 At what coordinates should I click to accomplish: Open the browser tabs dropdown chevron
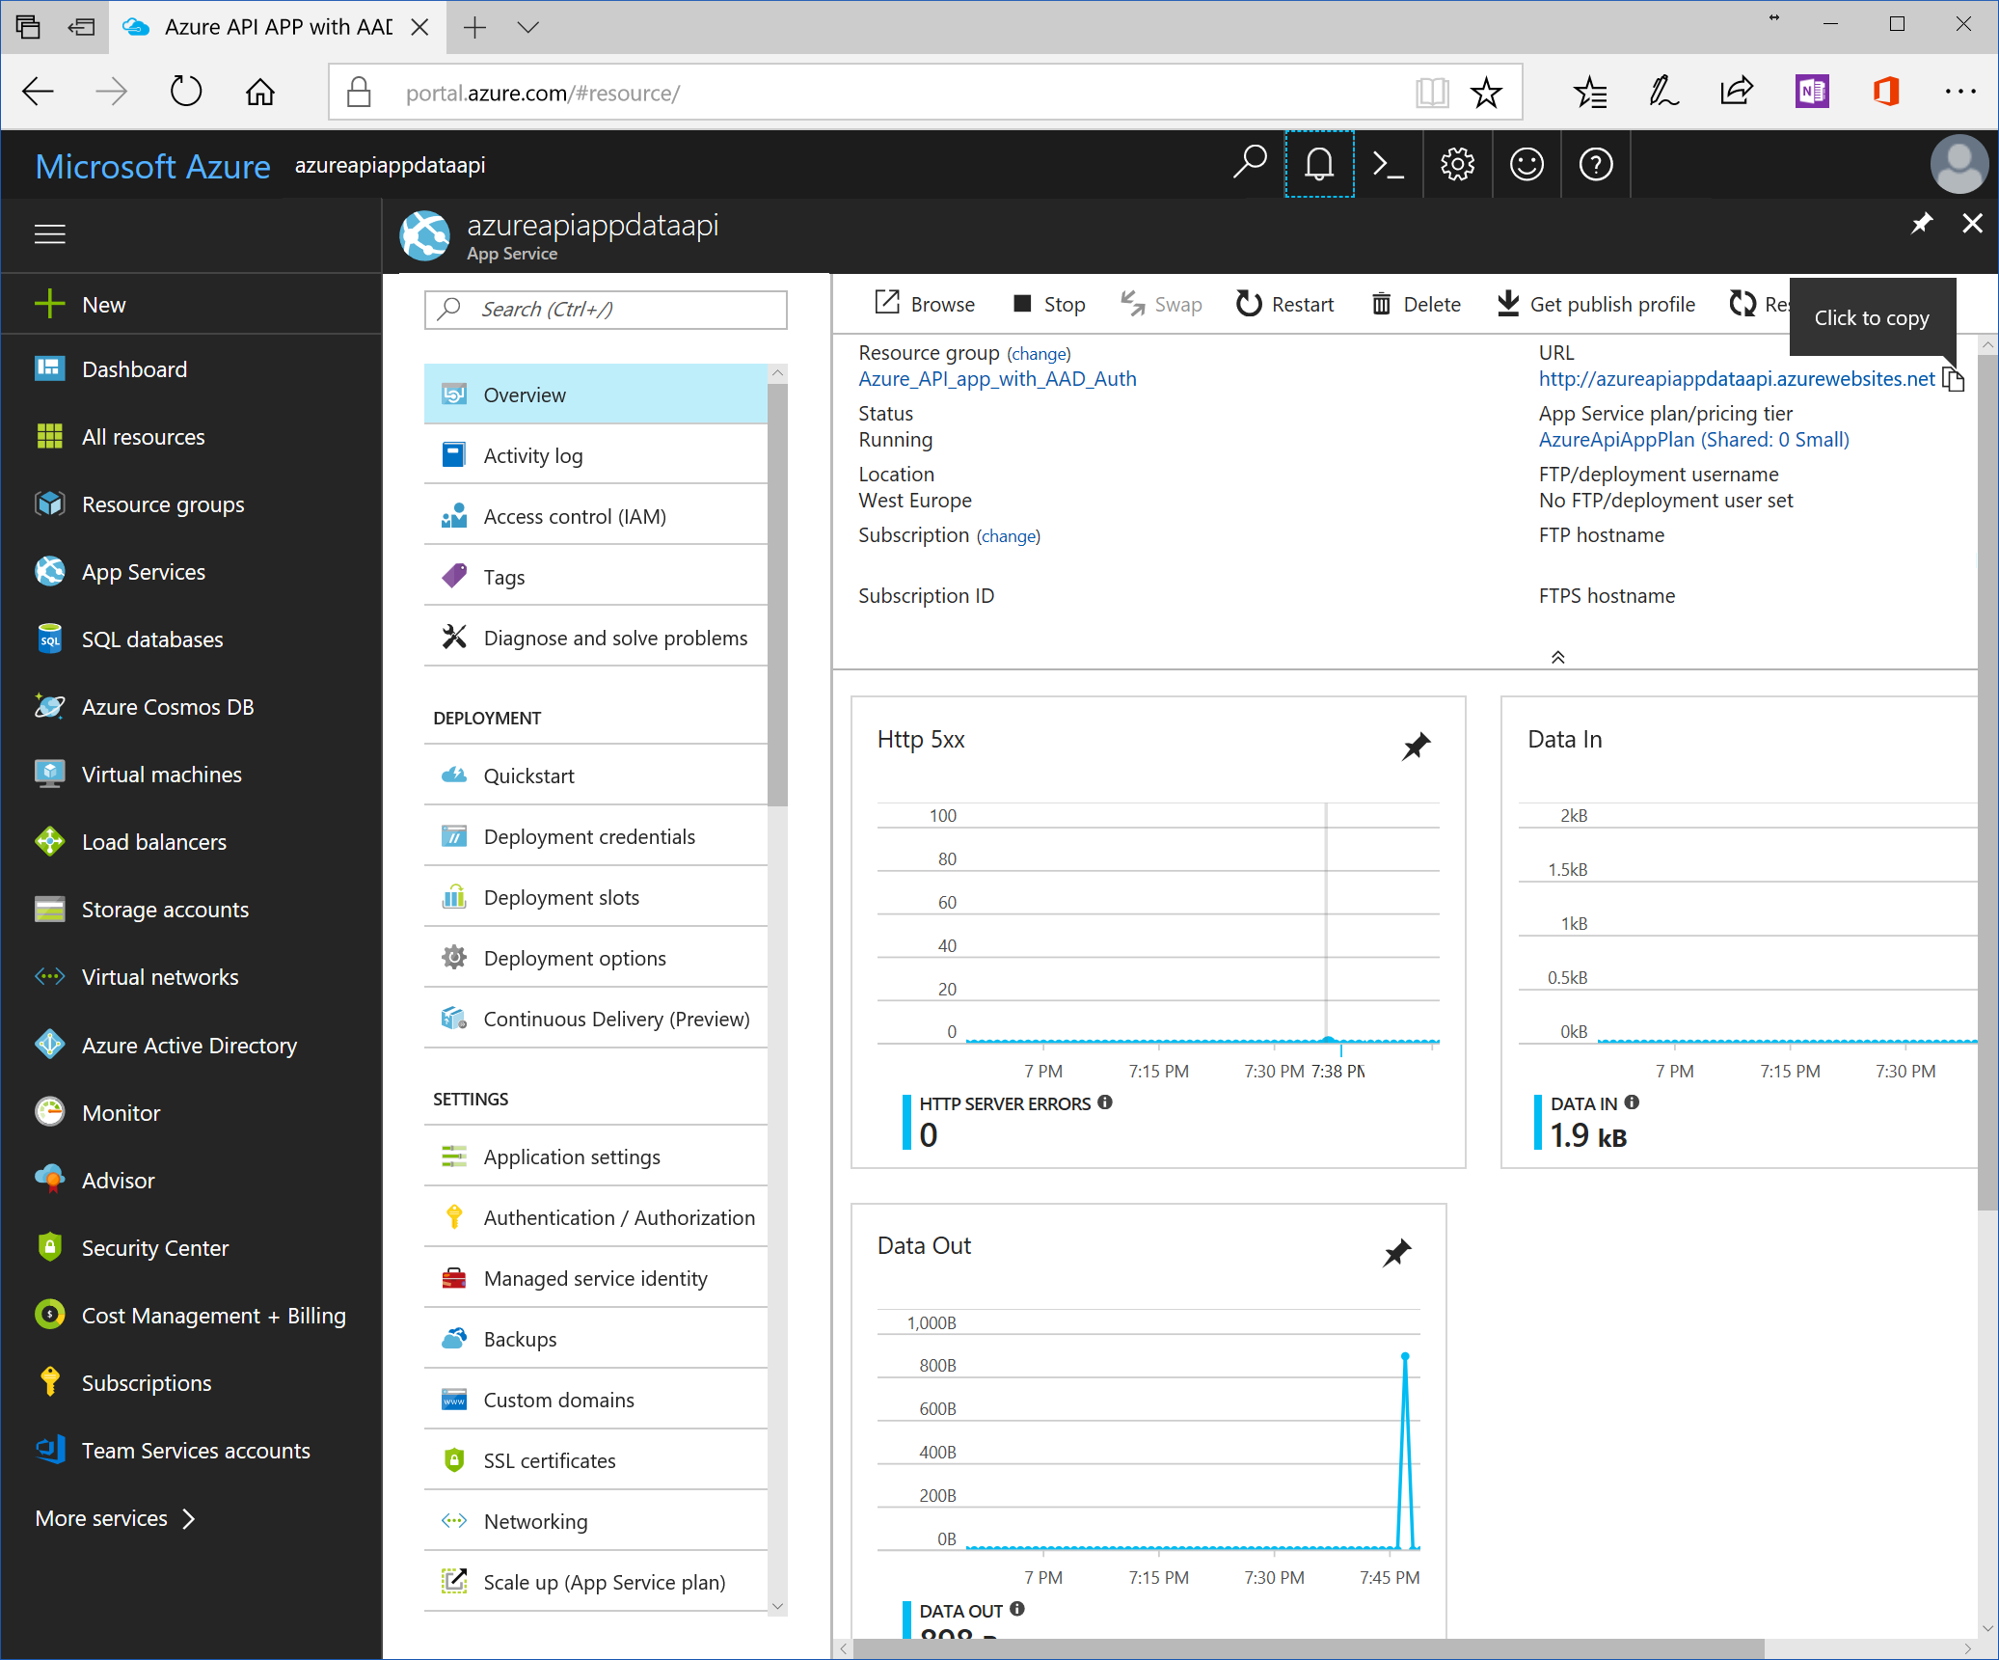tap(527, 27)
